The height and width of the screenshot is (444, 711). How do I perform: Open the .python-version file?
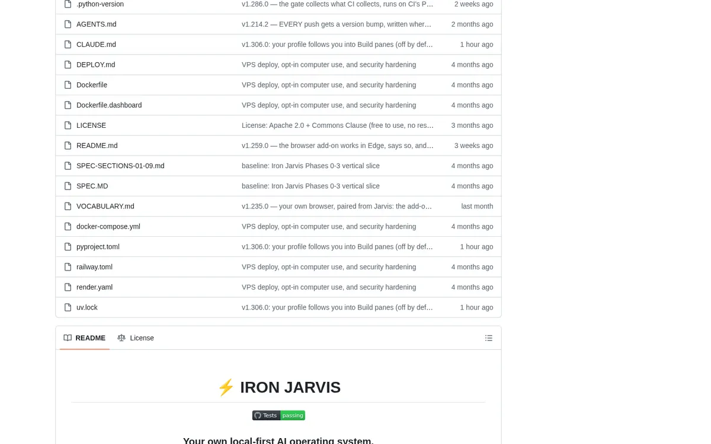click(100, 4)
